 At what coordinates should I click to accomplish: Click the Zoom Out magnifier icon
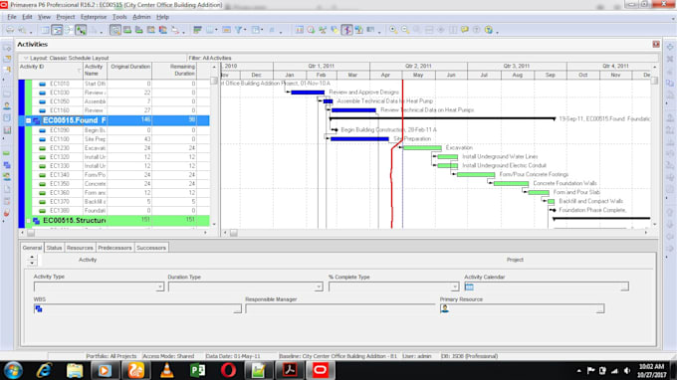coord(405,30)
